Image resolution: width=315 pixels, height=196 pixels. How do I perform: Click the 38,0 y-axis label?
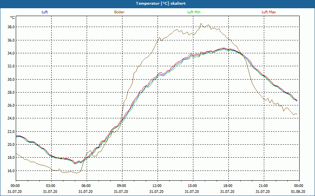[x=11, y=27]
